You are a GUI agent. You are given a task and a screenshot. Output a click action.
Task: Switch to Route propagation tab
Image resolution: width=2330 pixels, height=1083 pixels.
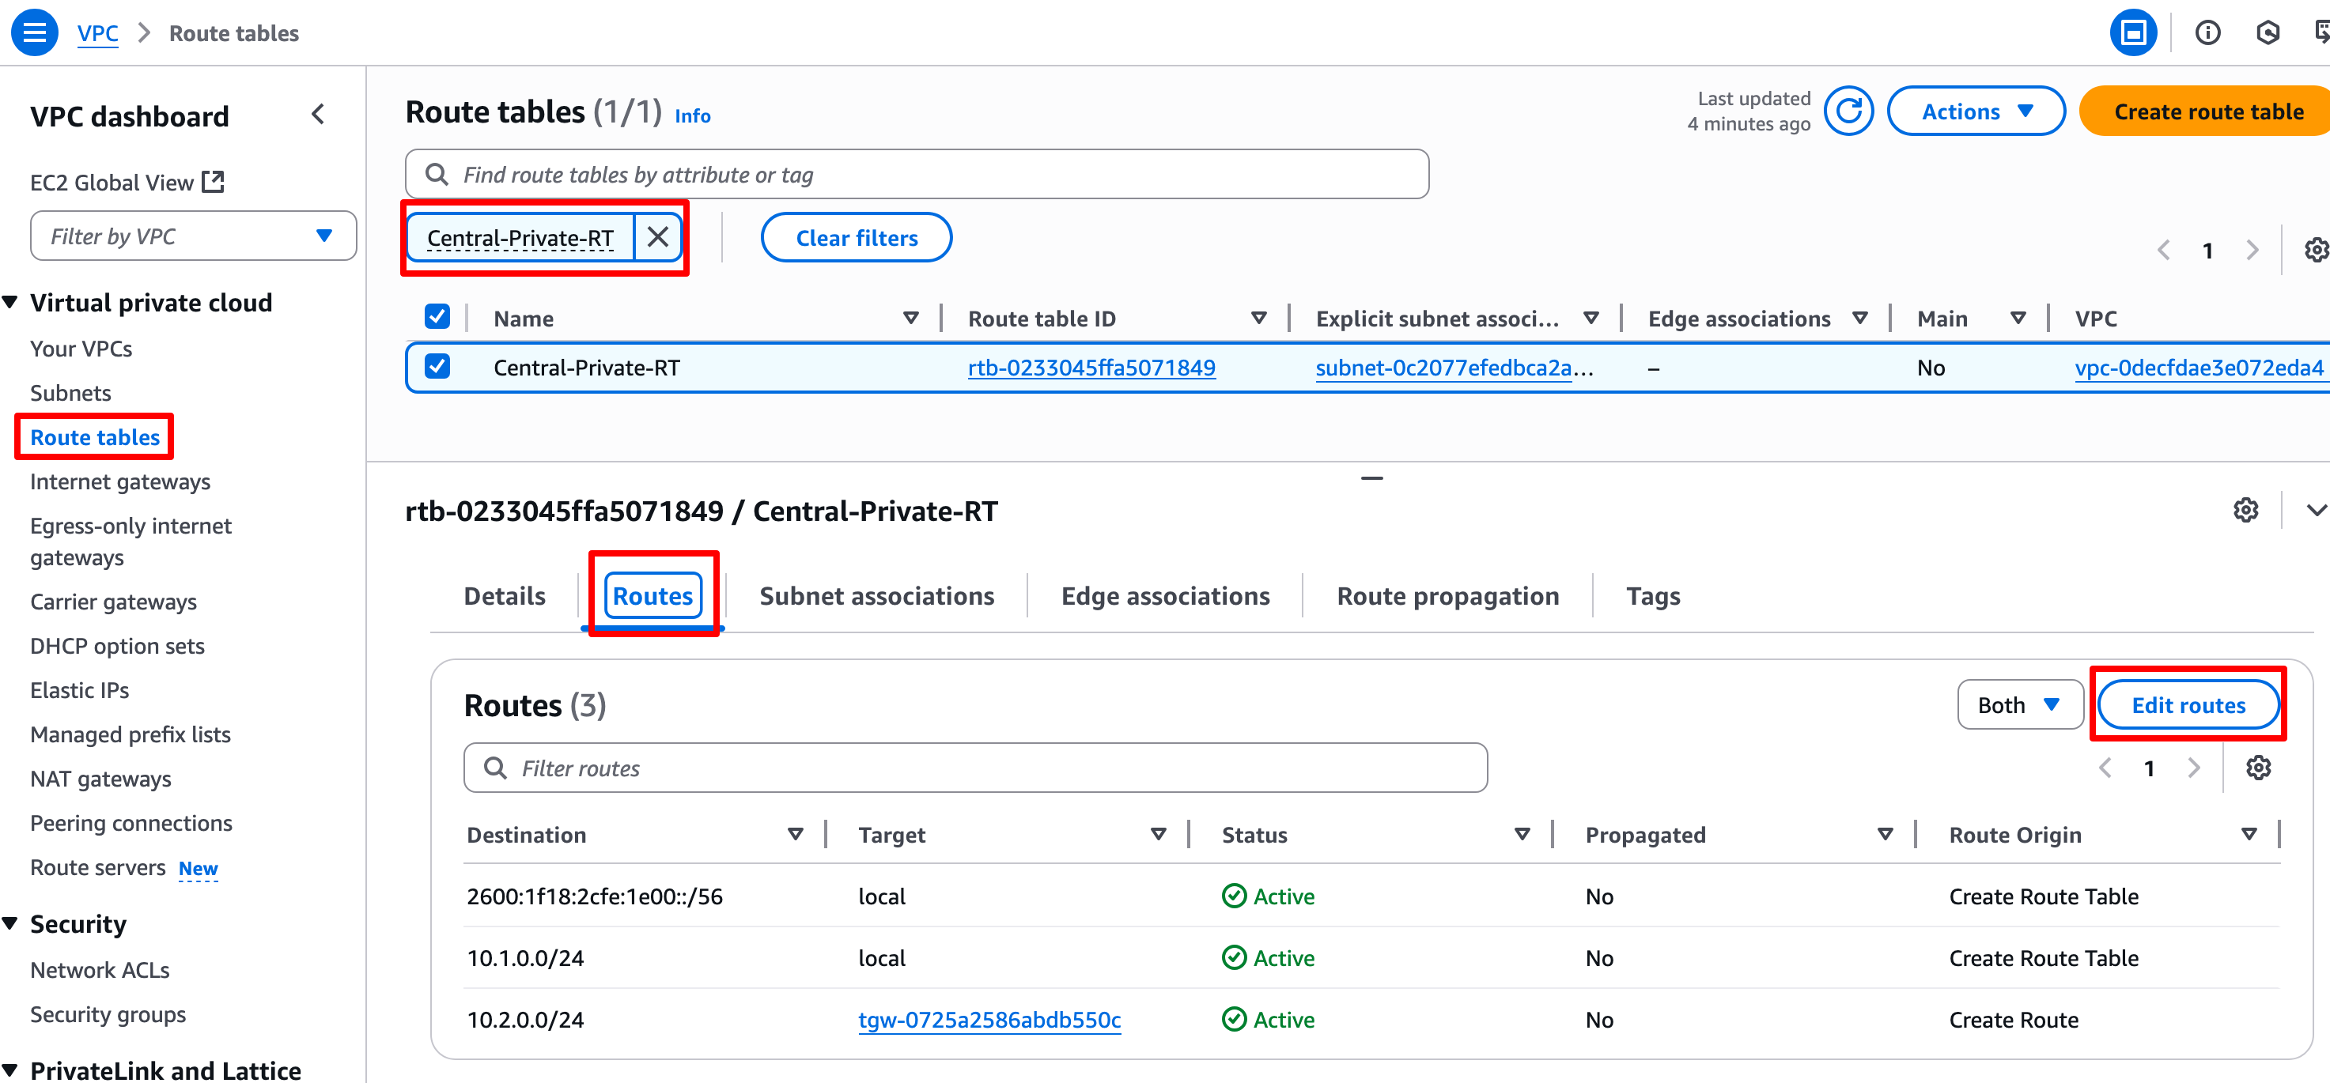pyautogui.click(x=1447, y=596)
